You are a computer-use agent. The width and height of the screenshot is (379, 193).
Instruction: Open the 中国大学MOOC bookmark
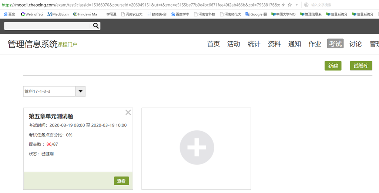[283, 14]
